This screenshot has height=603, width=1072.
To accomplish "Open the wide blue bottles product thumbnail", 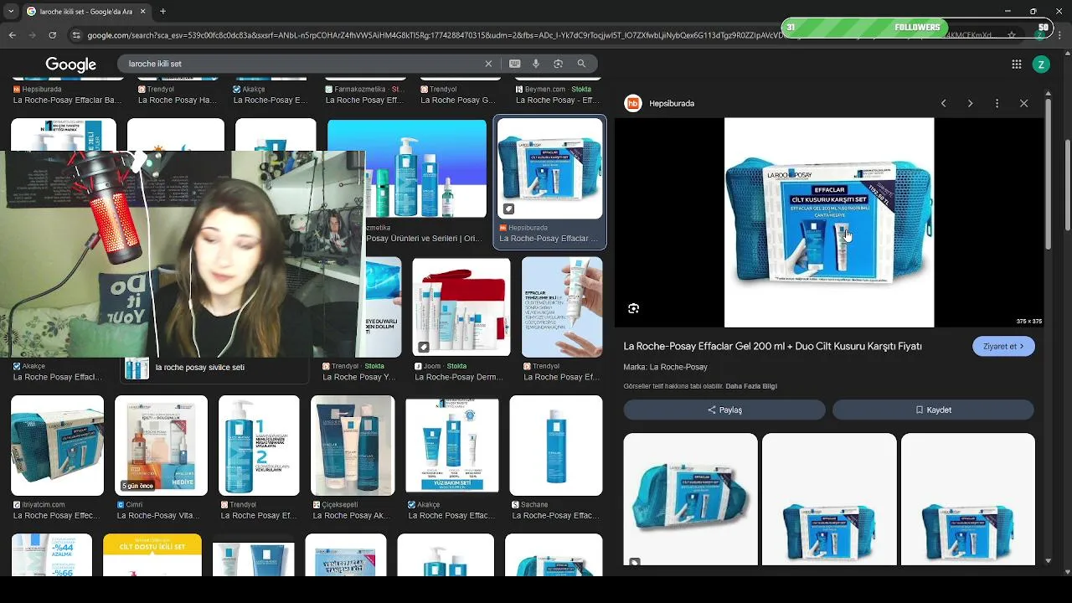I will coord(406,168).
